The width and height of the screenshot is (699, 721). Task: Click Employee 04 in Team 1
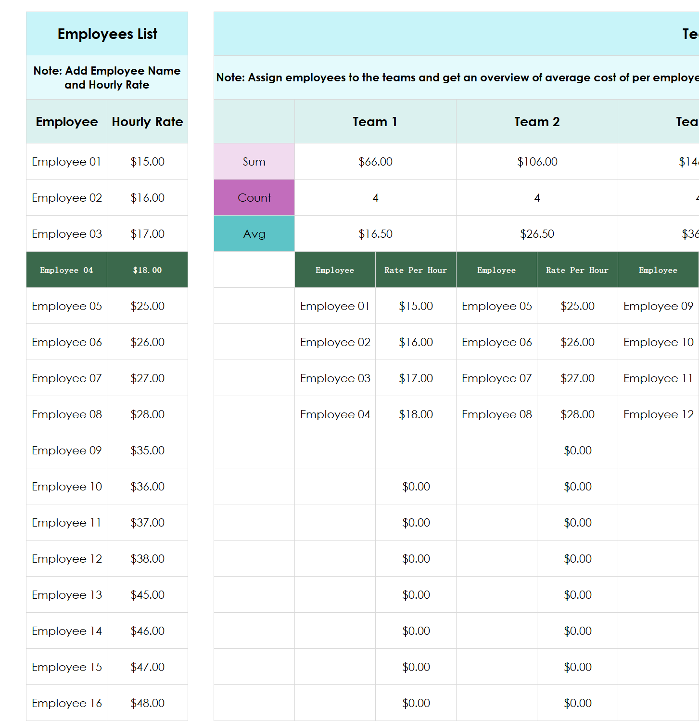[335, 414]
